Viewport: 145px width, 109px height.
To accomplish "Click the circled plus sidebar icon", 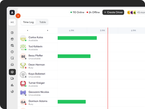I will coord(12,52).
